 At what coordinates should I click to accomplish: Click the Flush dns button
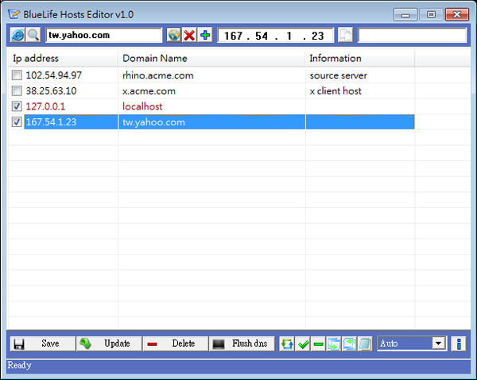[242, 344]
